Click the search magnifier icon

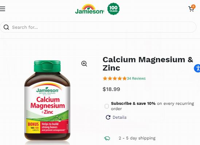click(x=6, y=27)
